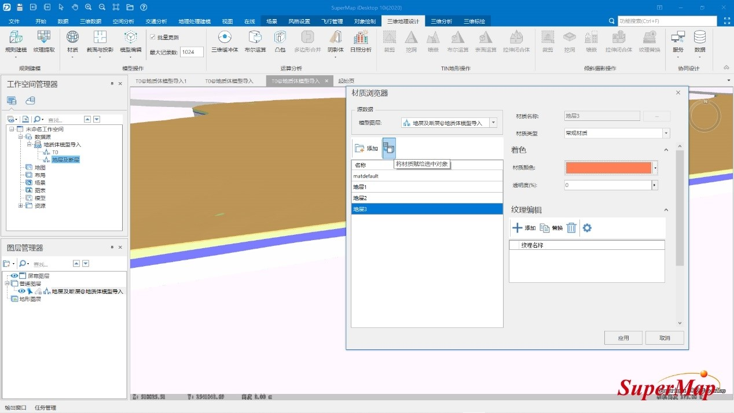Delete texture with trash icon
The image size is (734, 413).
[x=571, y=228]
